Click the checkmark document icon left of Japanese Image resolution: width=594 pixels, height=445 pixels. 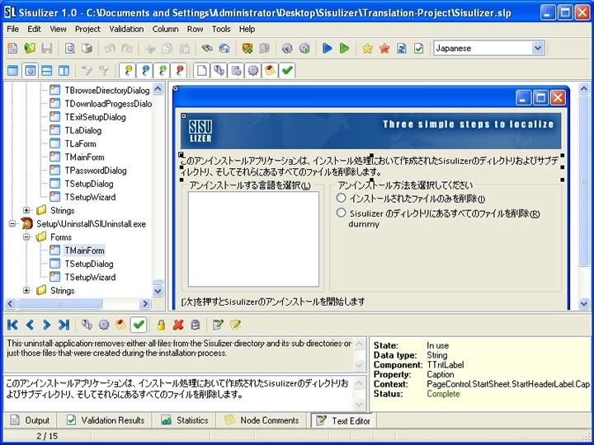pyautogui.click(x=418, y=48)
